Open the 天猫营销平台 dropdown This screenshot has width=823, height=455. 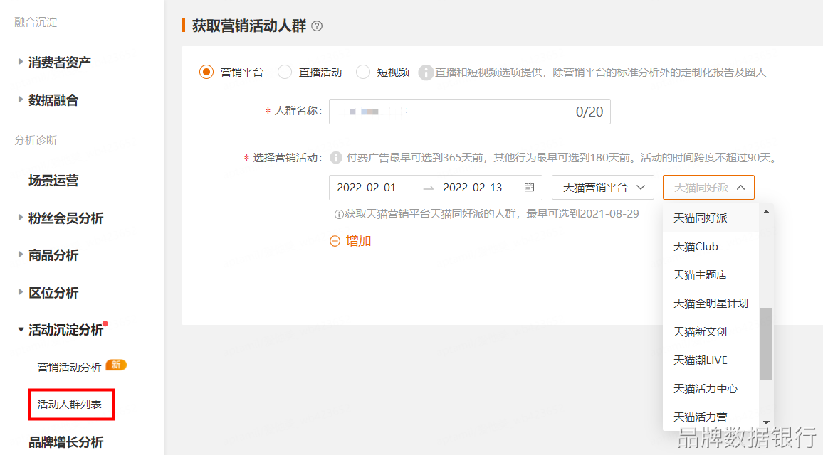click(602, 187)
